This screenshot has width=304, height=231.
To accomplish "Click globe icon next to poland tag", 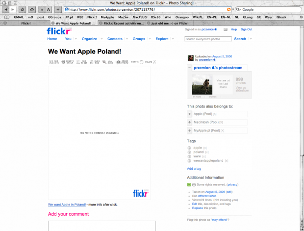I will point(189,152).
